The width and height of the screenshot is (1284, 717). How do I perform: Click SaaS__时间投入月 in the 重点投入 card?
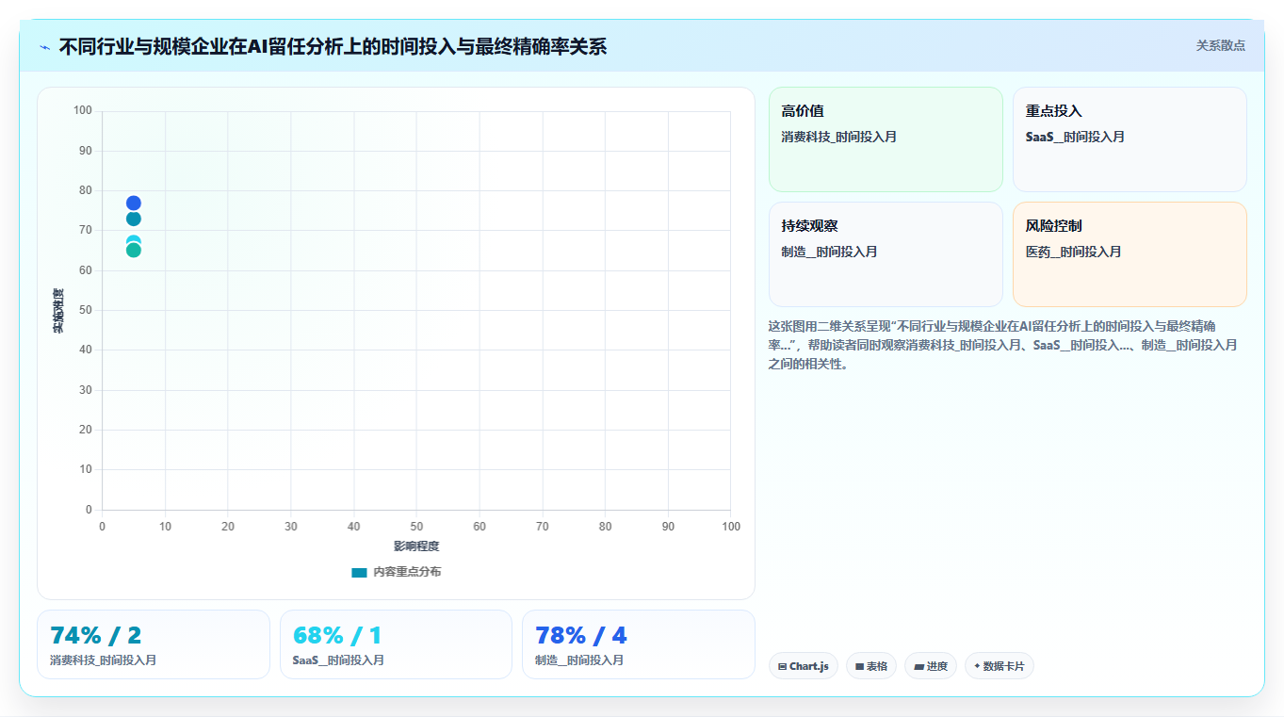pyautogui.click(x=1075, y=138)
